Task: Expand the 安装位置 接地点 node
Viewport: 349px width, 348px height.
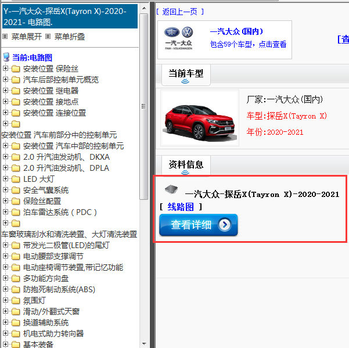Action: pyautogui.click(x=6, y=102)
